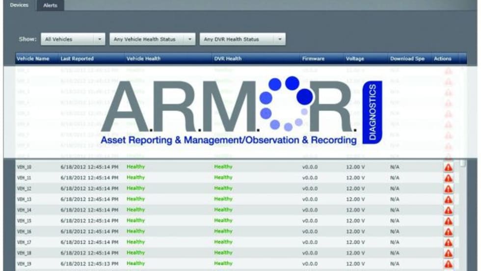The width and height of the screenshot is (481, 271).
Task: Open the Any DVR Health Status dropdown
Action: click(242, 39)
